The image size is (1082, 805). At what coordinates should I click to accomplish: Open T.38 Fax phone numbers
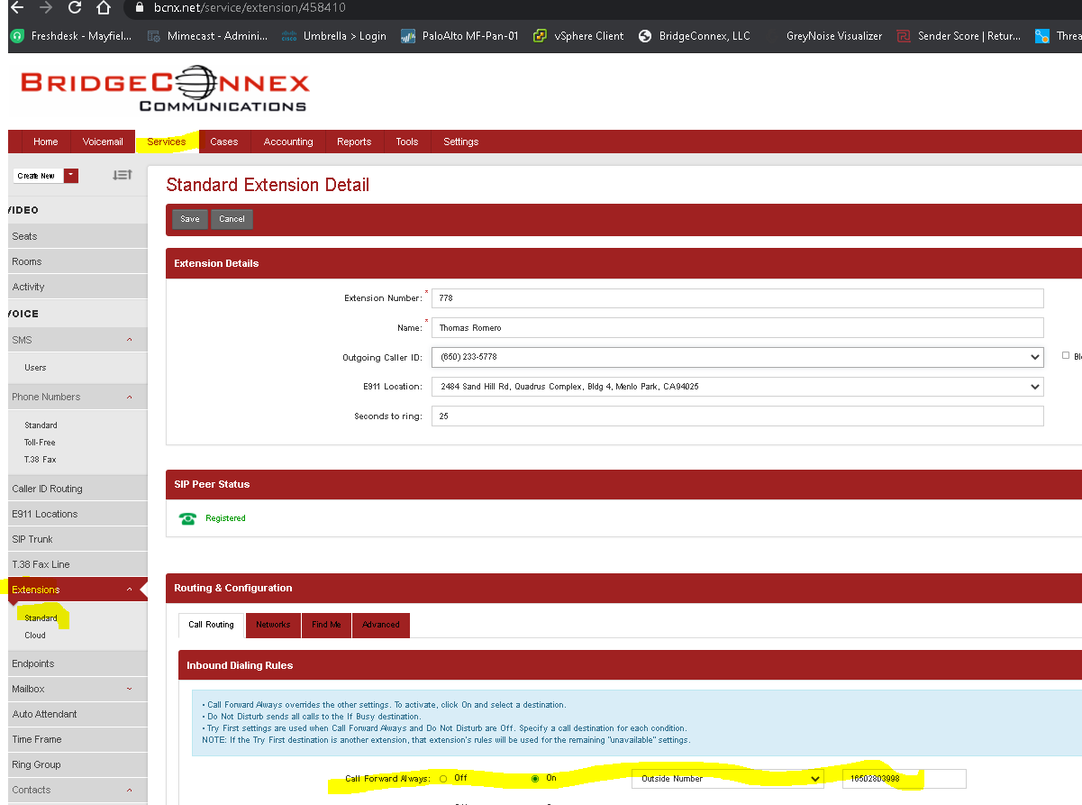tap(40, 460)
